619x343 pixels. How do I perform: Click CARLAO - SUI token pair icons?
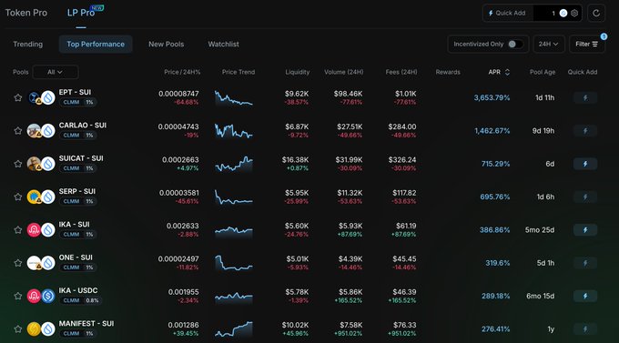(x=42, y=131)
